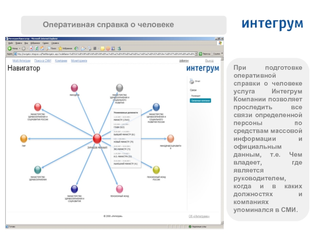Screen dimensions: 316x237
Task: Click the red Stop page icon
Action: 31,48
